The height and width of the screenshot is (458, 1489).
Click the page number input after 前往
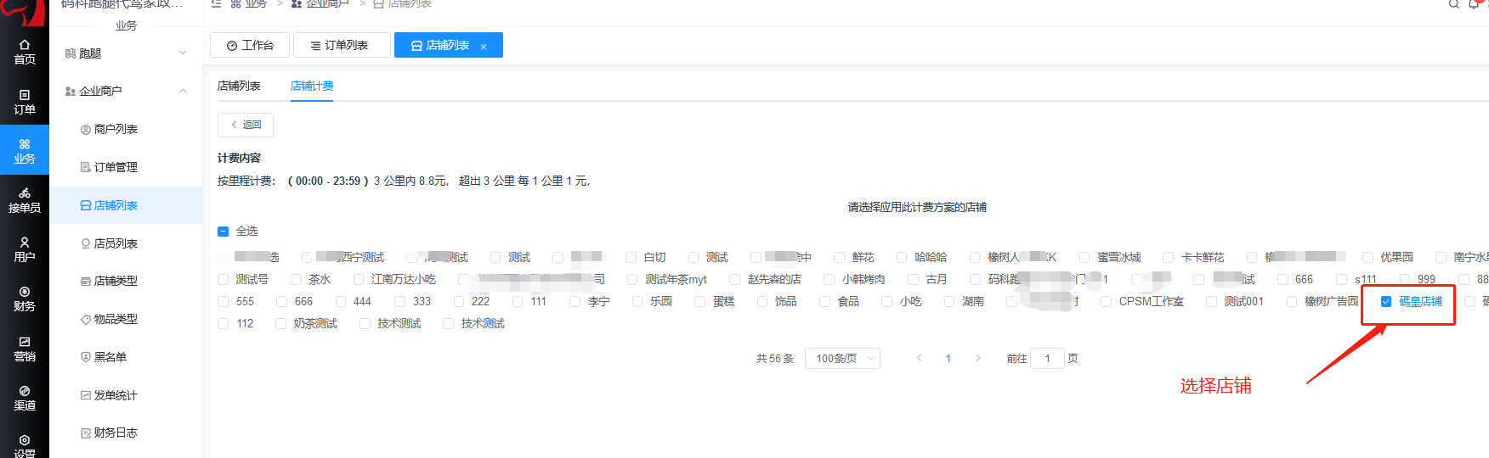[1047, 359]
